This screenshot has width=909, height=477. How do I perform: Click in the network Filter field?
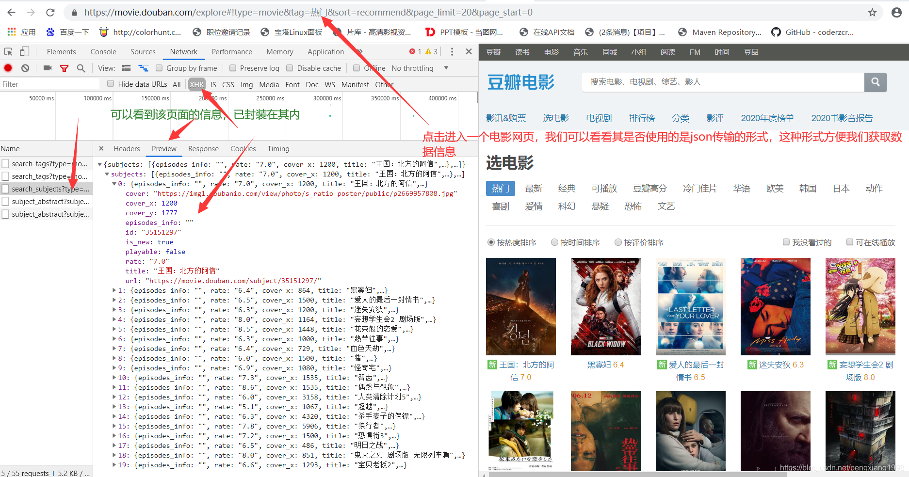tap(49, 84)
